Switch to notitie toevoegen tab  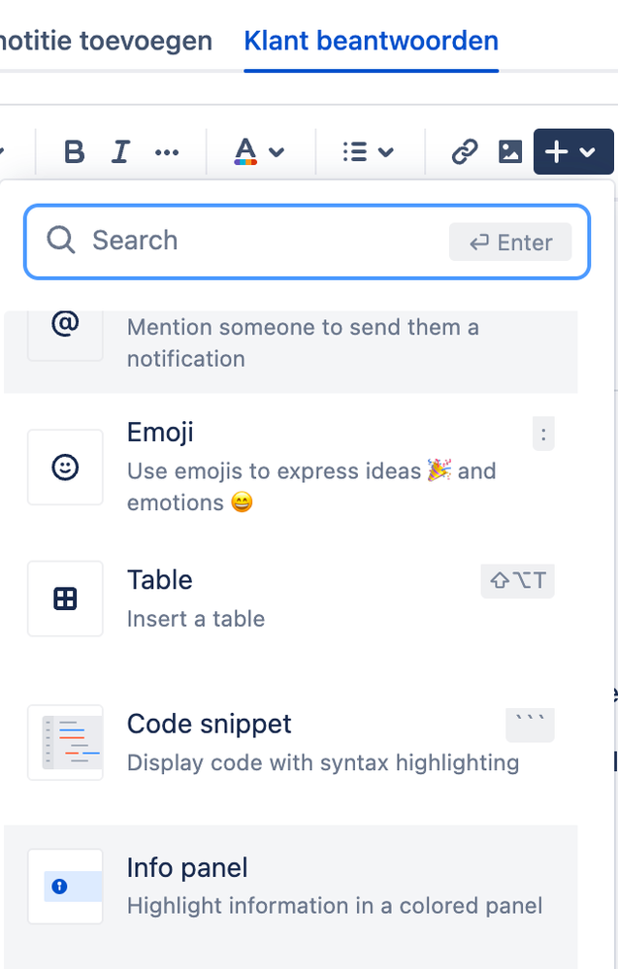click(105, 42)
